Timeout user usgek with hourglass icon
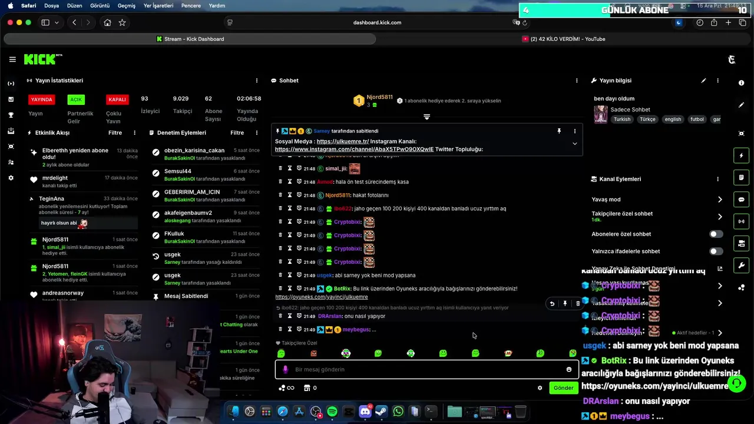Screen dimensions: 754x424 coord(290,275)
